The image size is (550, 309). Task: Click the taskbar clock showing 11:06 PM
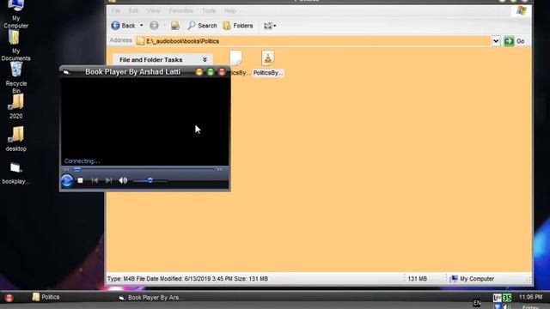[x=530, y=297]
